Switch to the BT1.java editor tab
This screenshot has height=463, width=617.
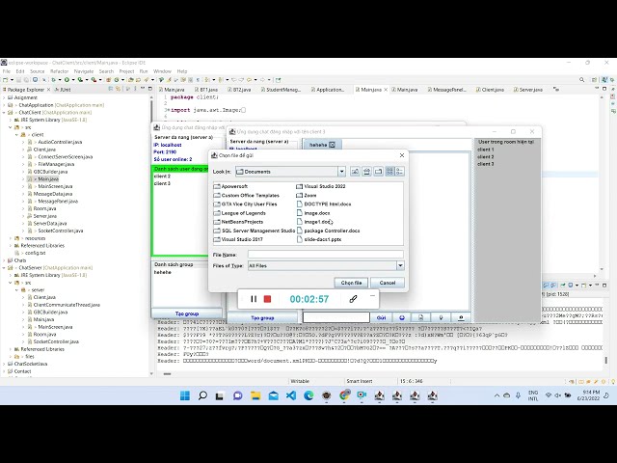[x=205, y=90]
